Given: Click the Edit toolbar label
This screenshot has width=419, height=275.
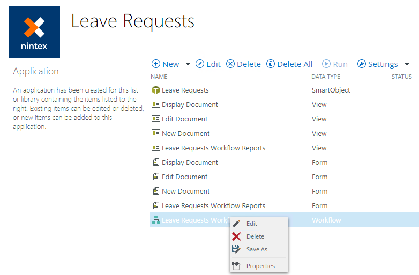Looking at the screenshot, I should [213, 64].
